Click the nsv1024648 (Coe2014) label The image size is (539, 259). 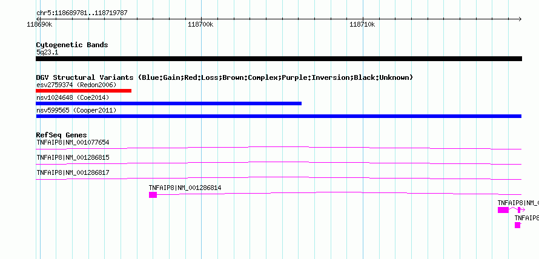[73, 97]
